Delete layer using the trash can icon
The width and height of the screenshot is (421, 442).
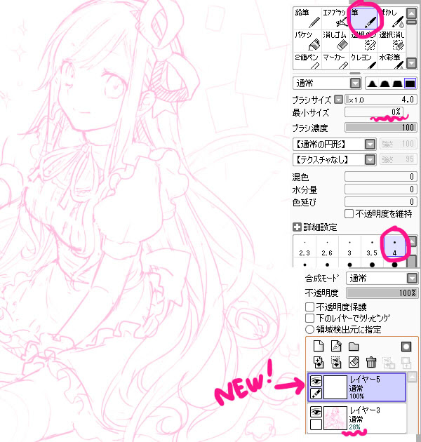(x=371, y=363)
